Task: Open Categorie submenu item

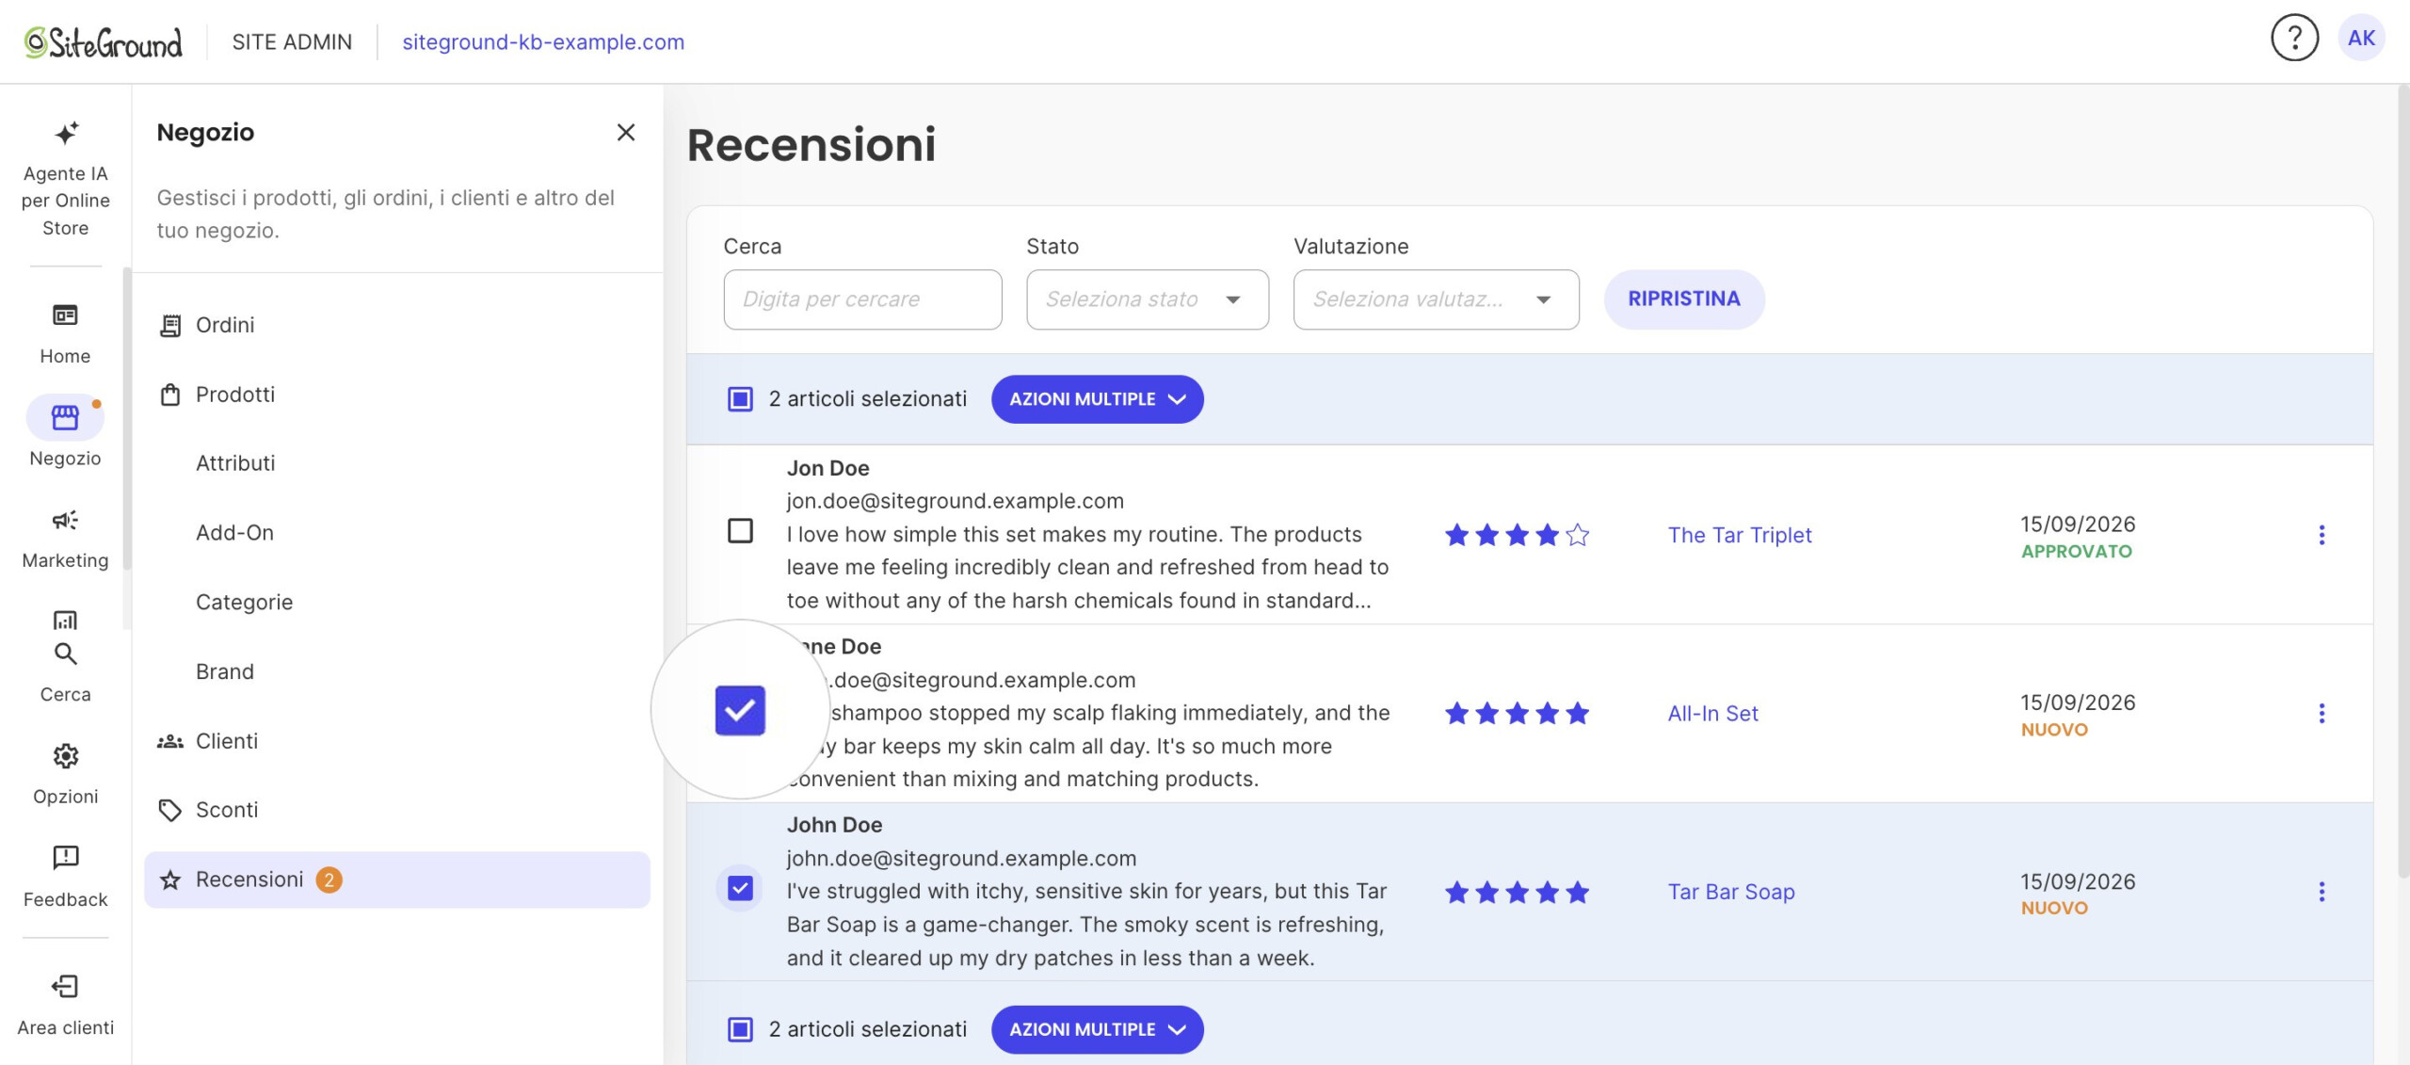Action: 244,603
